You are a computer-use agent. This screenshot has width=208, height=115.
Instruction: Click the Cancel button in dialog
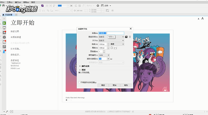click(114, 85)
